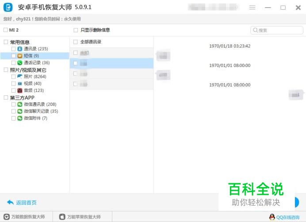Click the 微信聊天记录 WeChat icon
306x222 pixels.
pos(20,111)
